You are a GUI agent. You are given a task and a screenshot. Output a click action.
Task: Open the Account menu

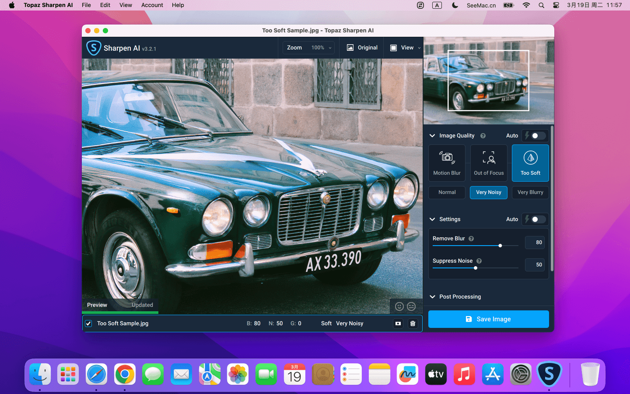pos(152,5)
